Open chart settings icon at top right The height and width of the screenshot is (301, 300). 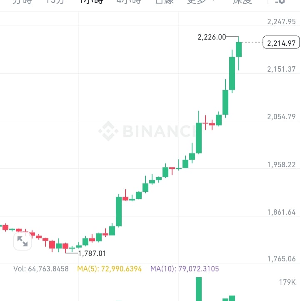point(280,2)
